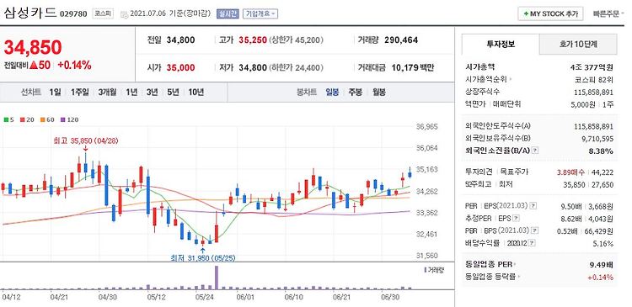Open the 기업개요 dropdown
632x307 pixels.
[260, 13]
